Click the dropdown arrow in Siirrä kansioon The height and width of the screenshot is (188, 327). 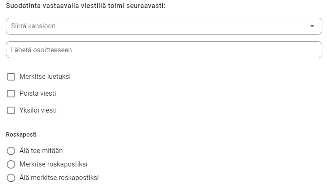[312, 26]
